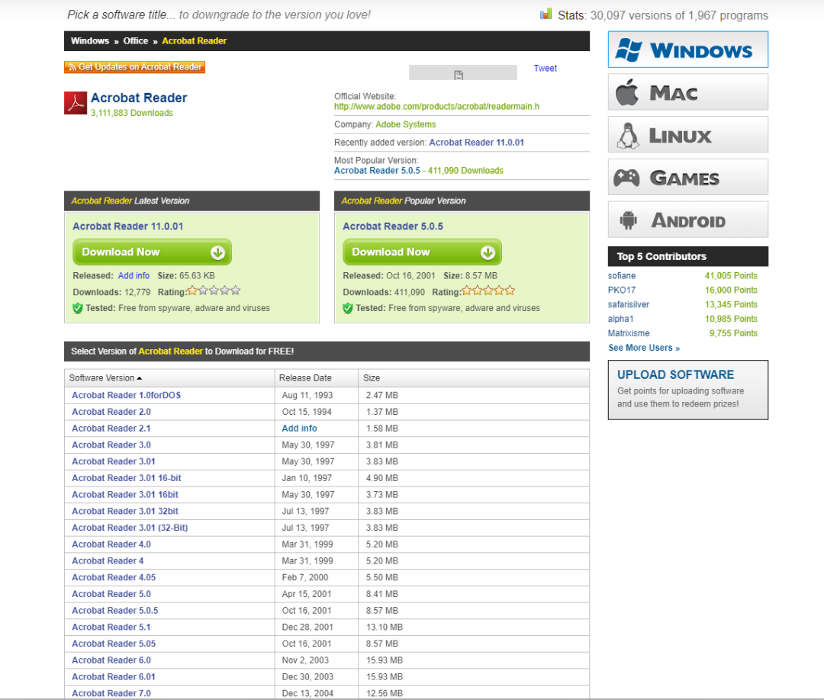Open Acrobat Reader 3.01 16-bit version
The width and height of the screenshot is (824, 700).
tap(127, 478)
